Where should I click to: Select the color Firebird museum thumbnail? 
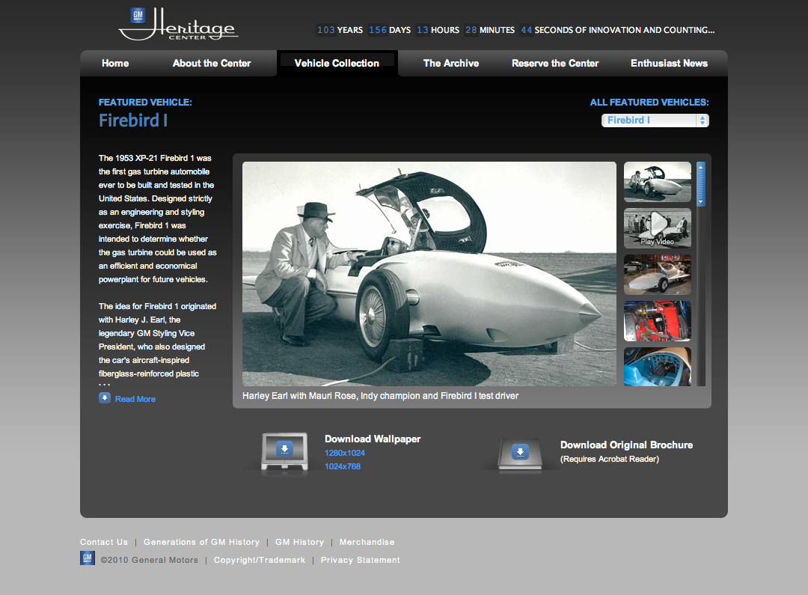tap(658, 275)
